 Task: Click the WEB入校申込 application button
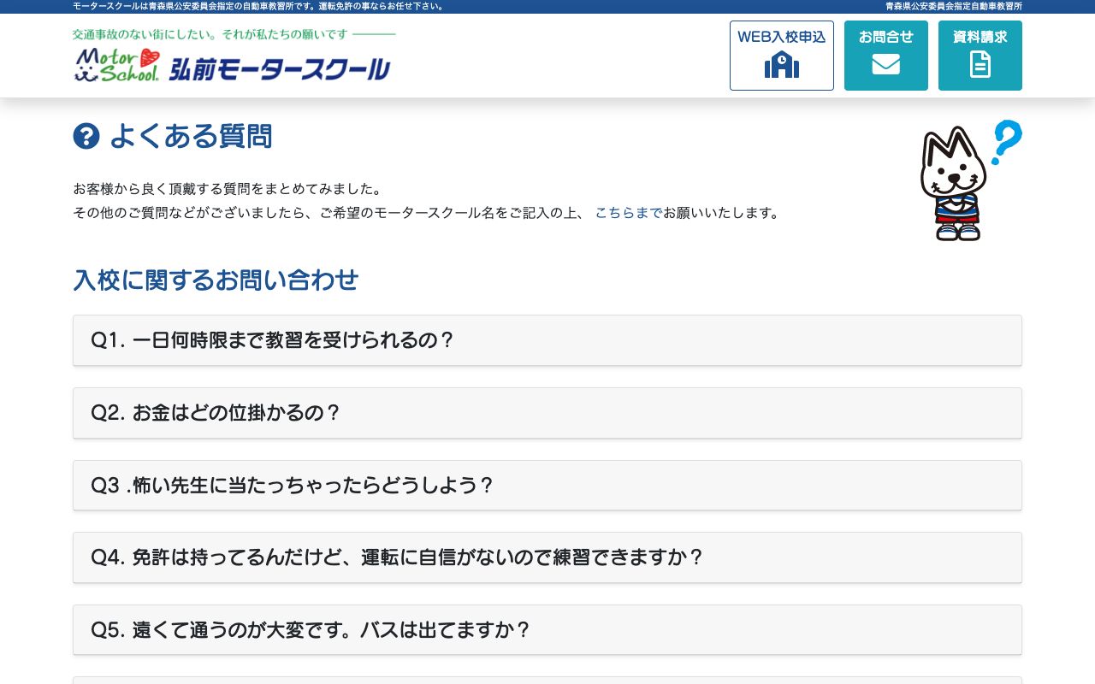[x=781, y=55]
